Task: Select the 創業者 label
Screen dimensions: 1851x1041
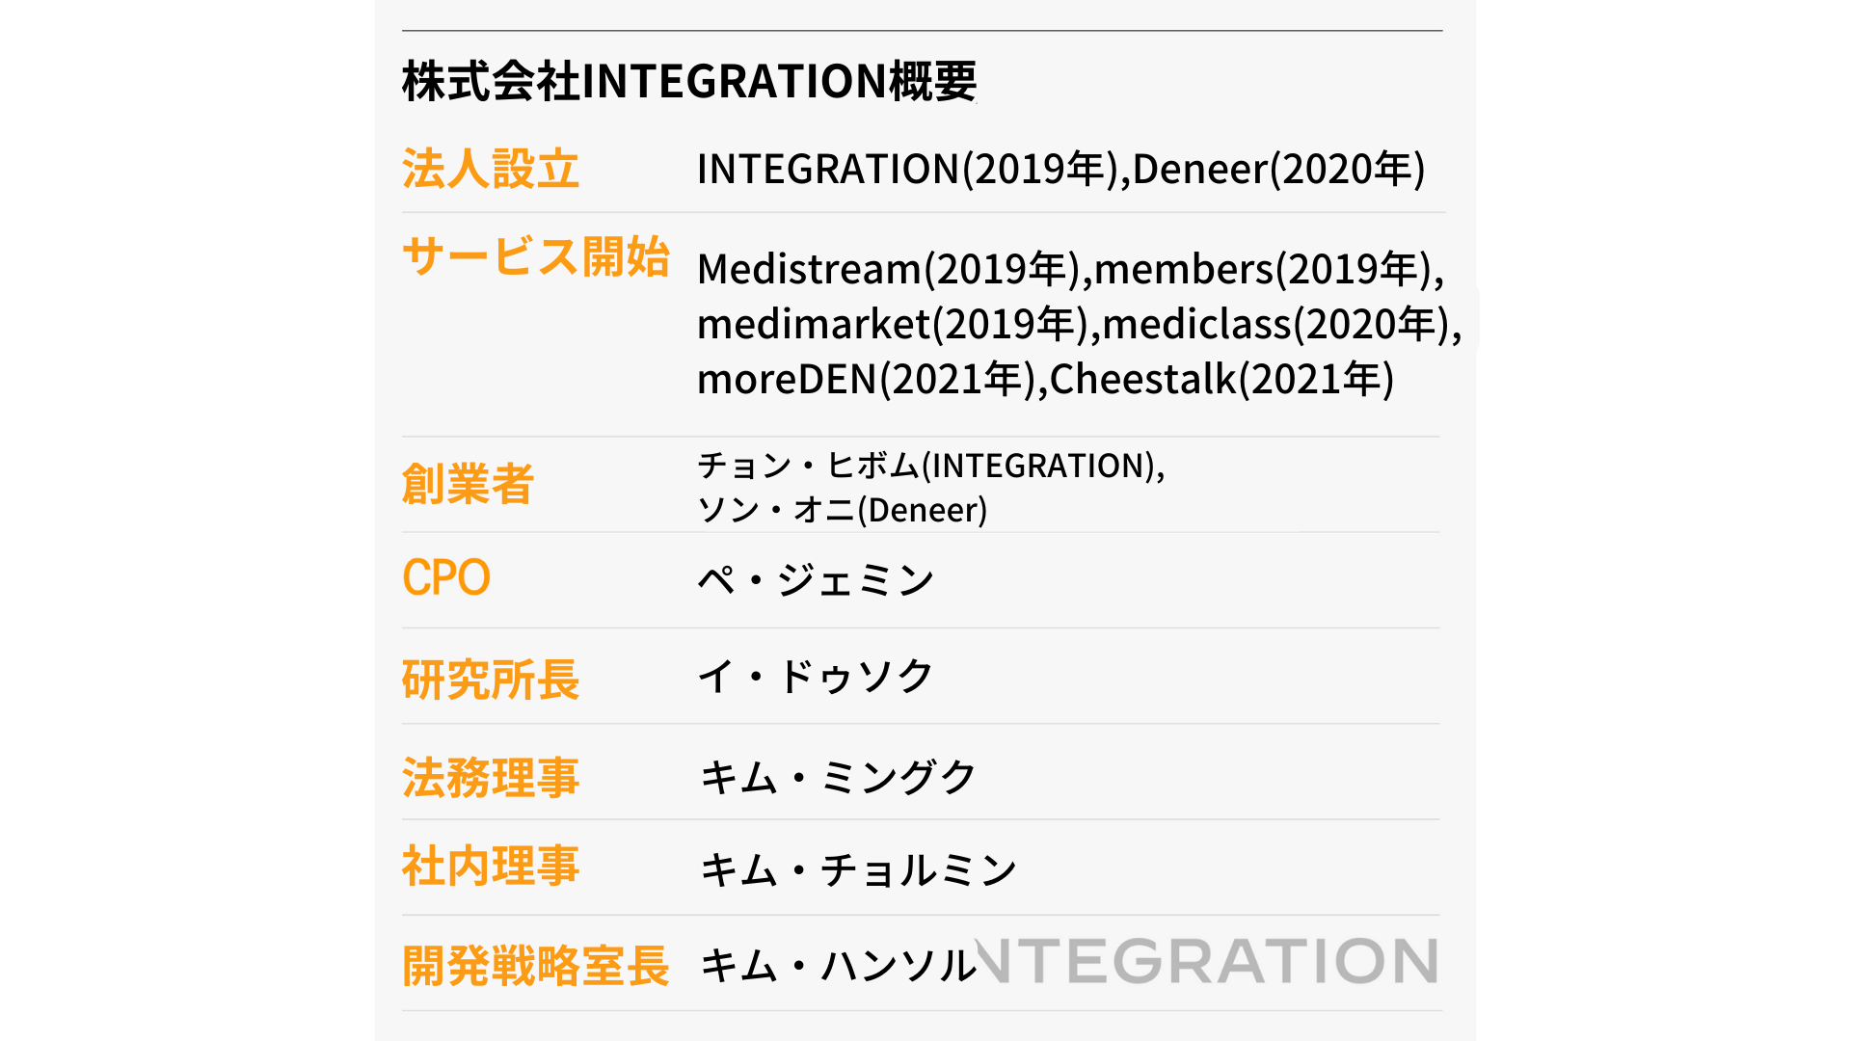Action: pyautogui.click(x=468, y=484)
